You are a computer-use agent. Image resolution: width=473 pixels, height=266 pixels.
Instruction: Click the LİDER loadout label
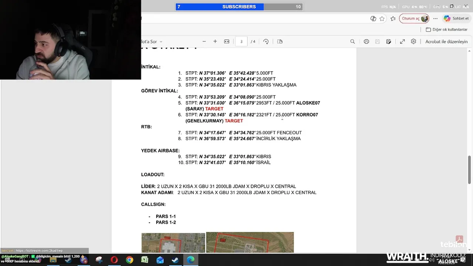pyautogui.click(x=148, y=187)
